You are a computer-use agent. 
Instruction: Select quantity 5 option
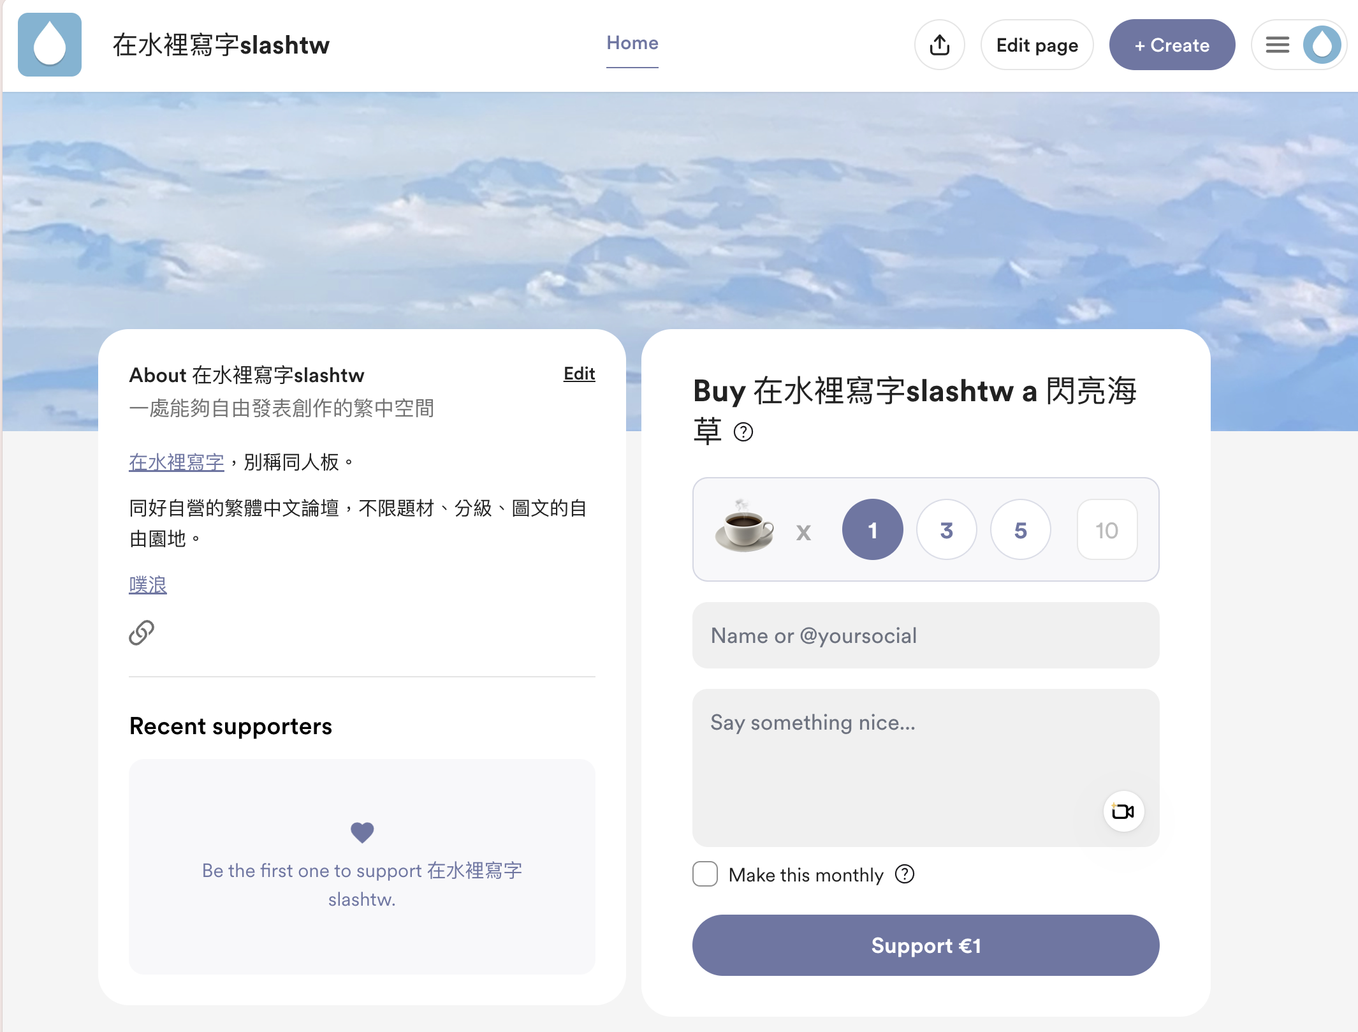pyautogui.click(x=1021, y=529)
